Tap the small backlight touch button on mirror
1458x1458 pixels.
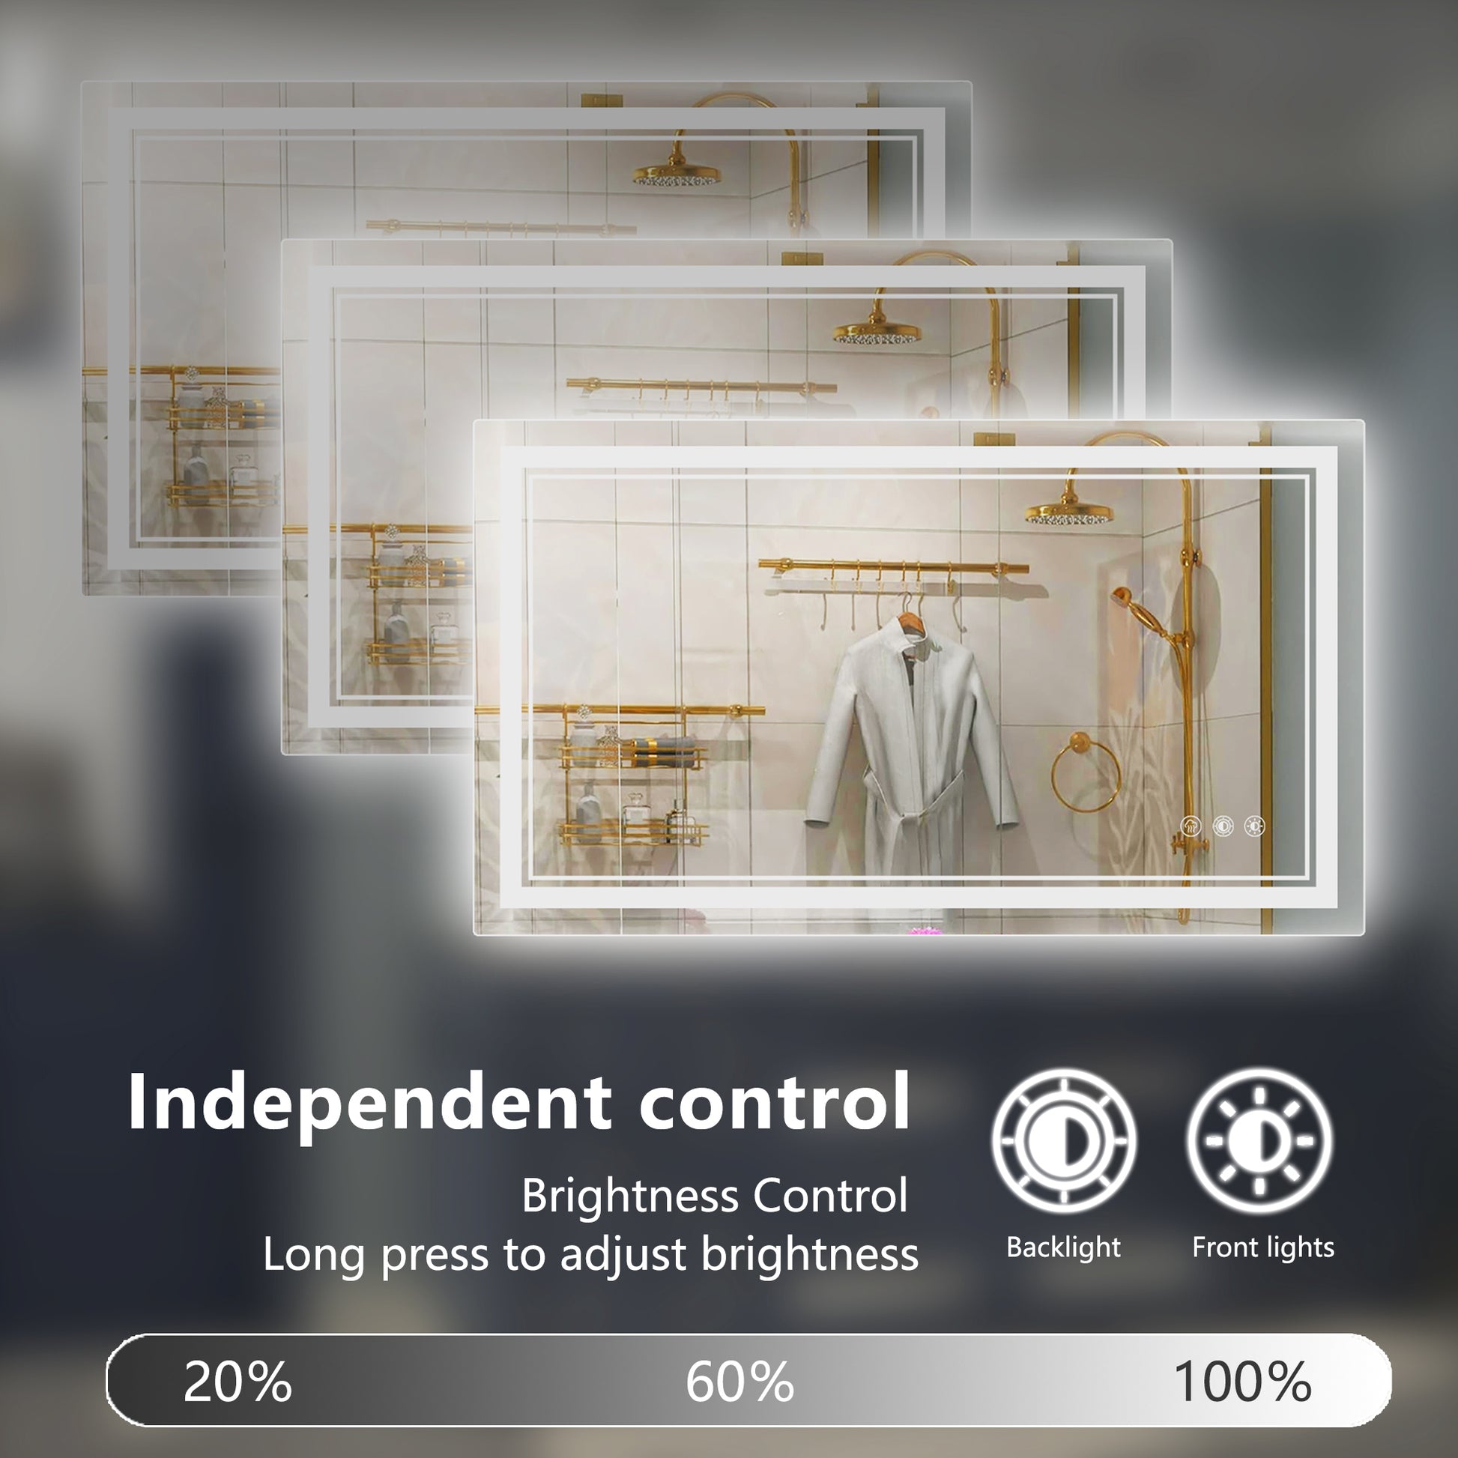click(x=1223, y=826)
